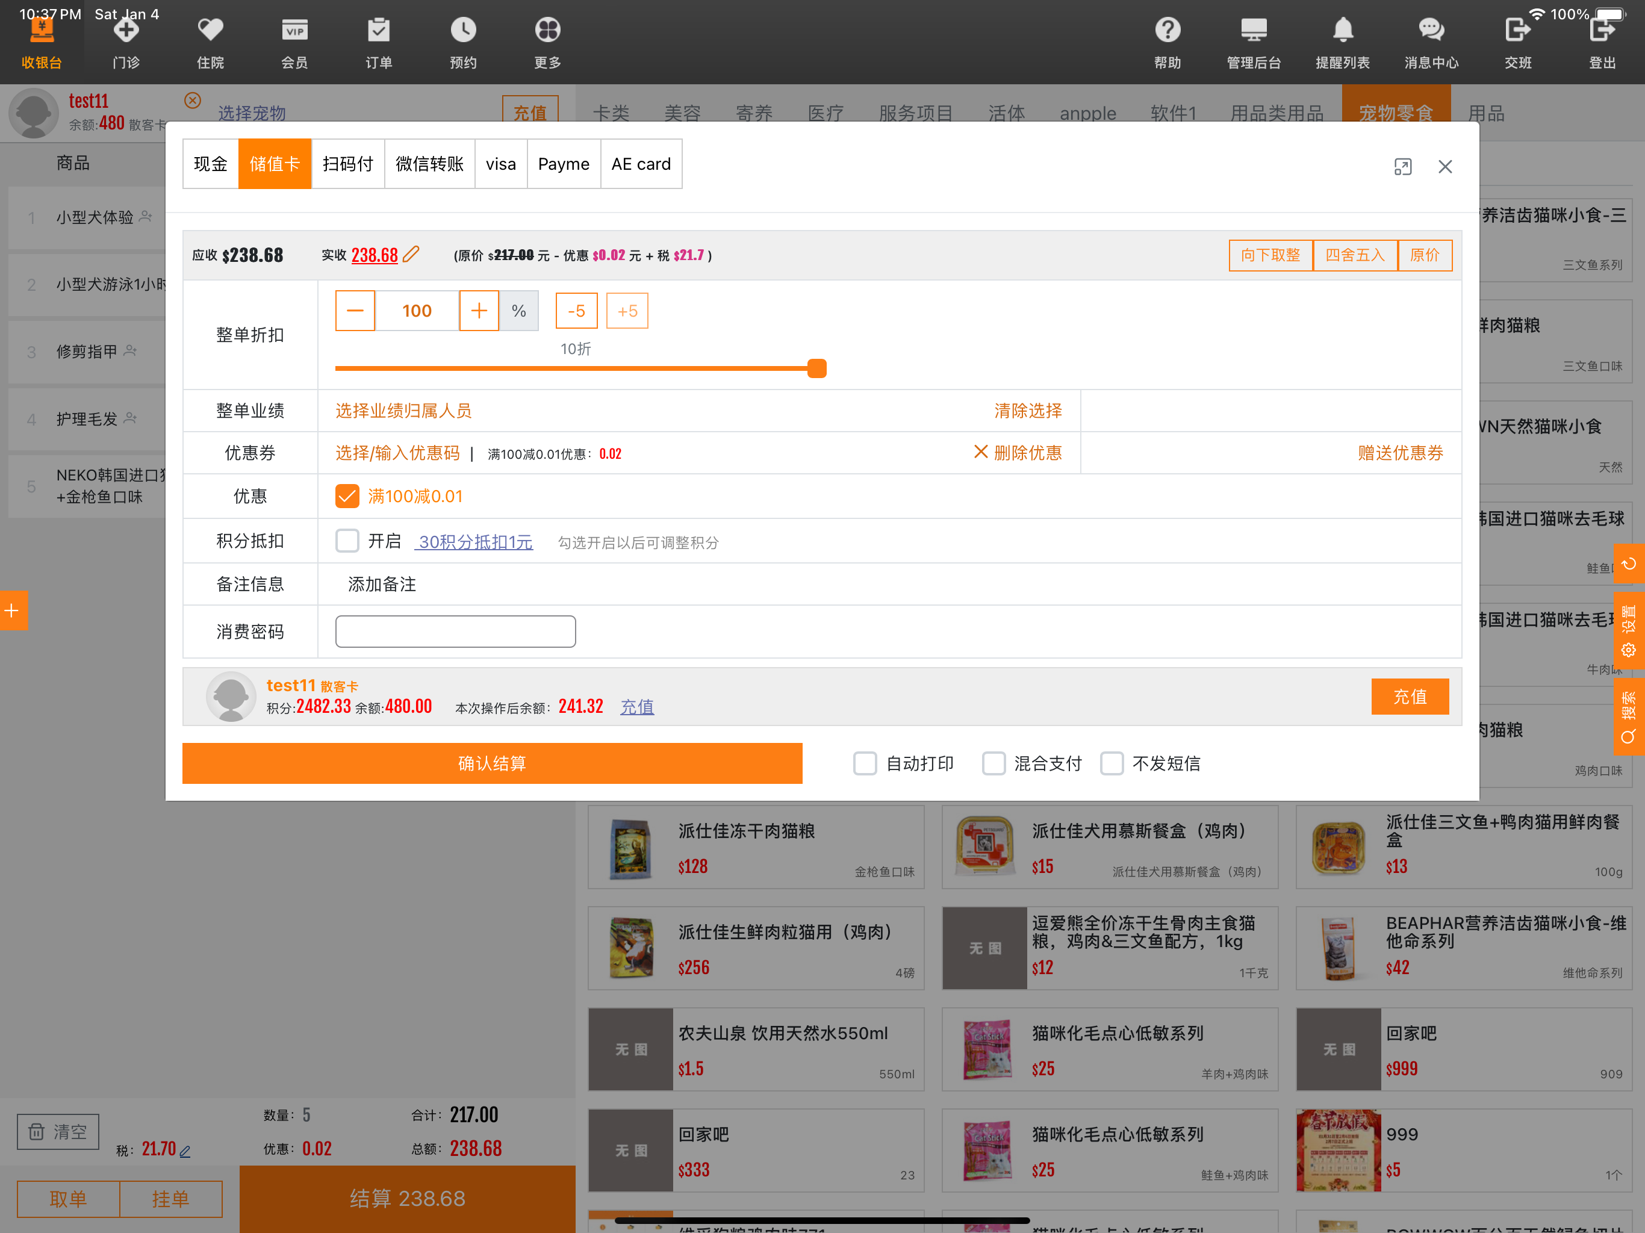The height and width of the screenshot is (1233, 1645).
Task: Click 赠送优惠券 gift coupon link
Action: (x=1401, y=453)
